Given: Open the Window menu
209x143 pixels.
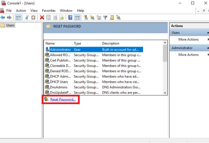Looking at the screenshot, I should coord(66,11).
